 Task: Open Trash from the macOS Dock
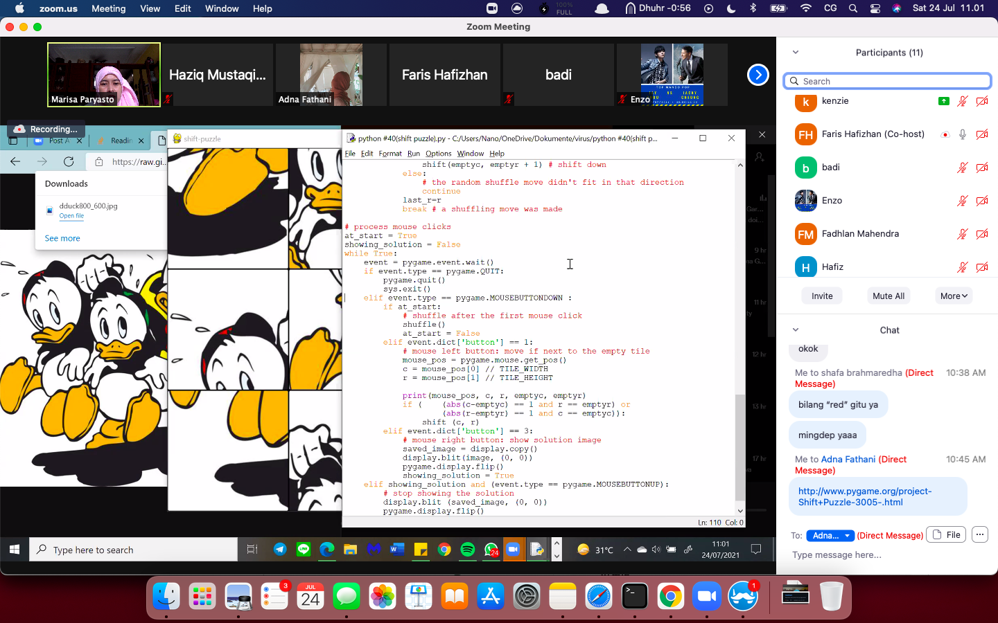pyautogui.click(x=832, y=596)
